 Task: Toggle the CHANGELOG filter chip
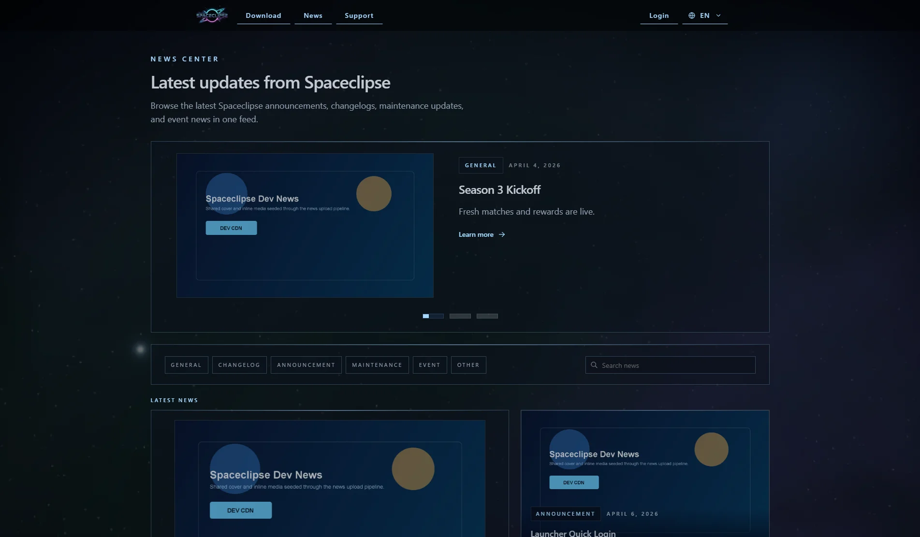[x=239, y=364]
